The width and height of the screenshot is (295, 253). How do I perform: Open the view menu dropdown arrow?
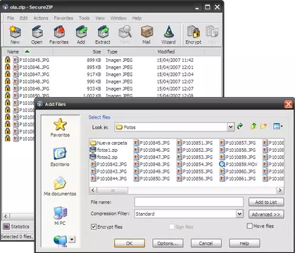(282, 126)
